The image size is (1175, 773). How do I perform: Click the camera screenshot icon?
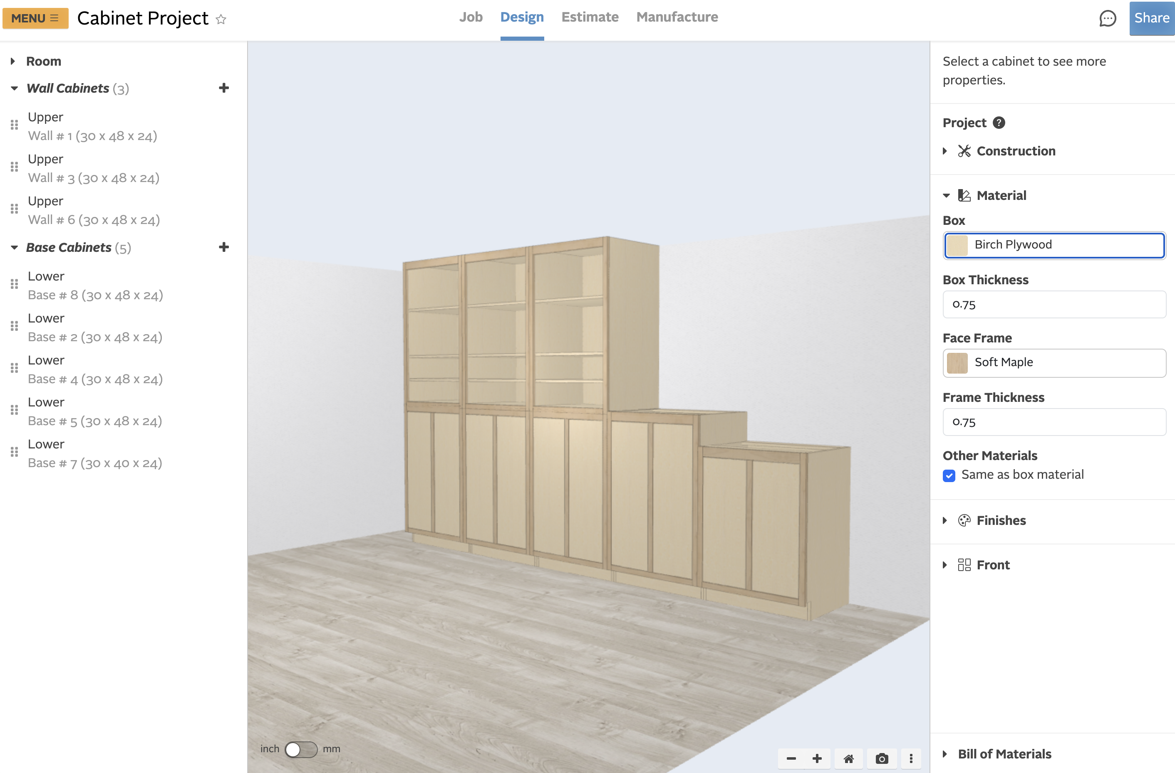click(881, 759)
